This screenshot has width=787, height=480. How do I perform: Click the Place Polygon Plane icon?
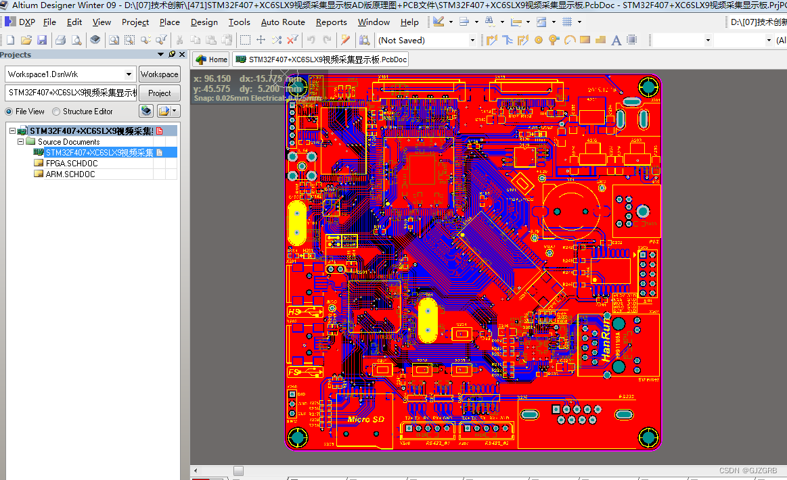coord(600,40)
